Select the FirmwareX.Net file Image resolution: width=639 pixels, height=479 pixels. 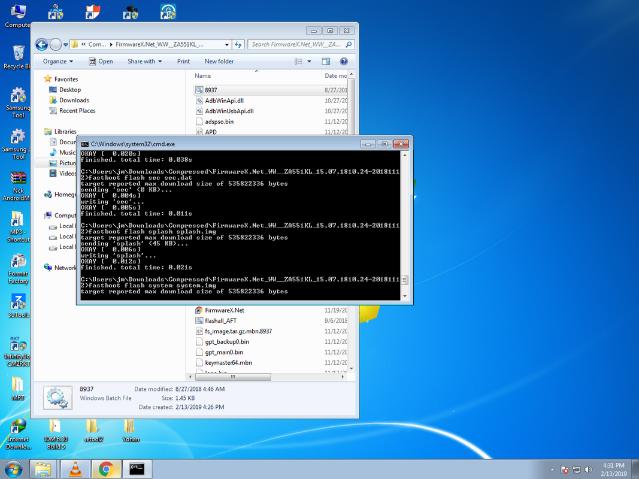click(271, 310)
